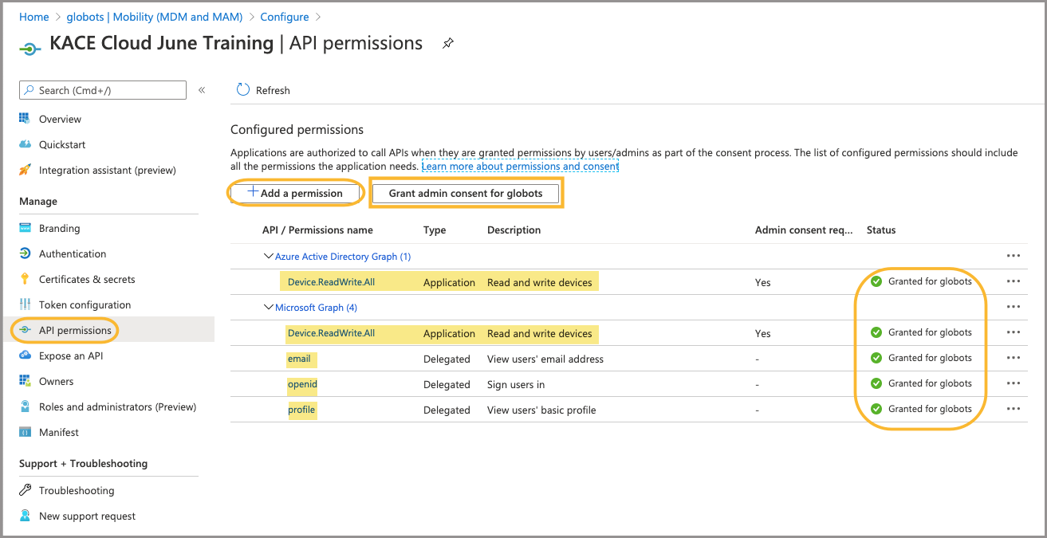Click Add a permission button
1047x538 pixels.
[296, 193]
